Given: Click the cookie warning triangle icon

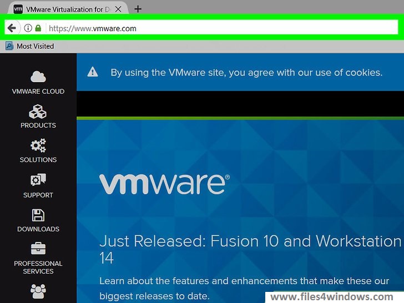Looking at the screenshot, I should 93,72.
